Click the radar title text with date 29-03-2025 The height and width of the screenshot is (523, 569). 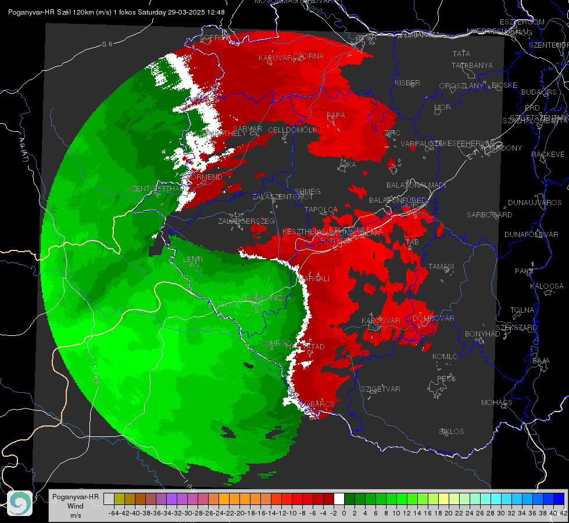[x=116, y=12]
